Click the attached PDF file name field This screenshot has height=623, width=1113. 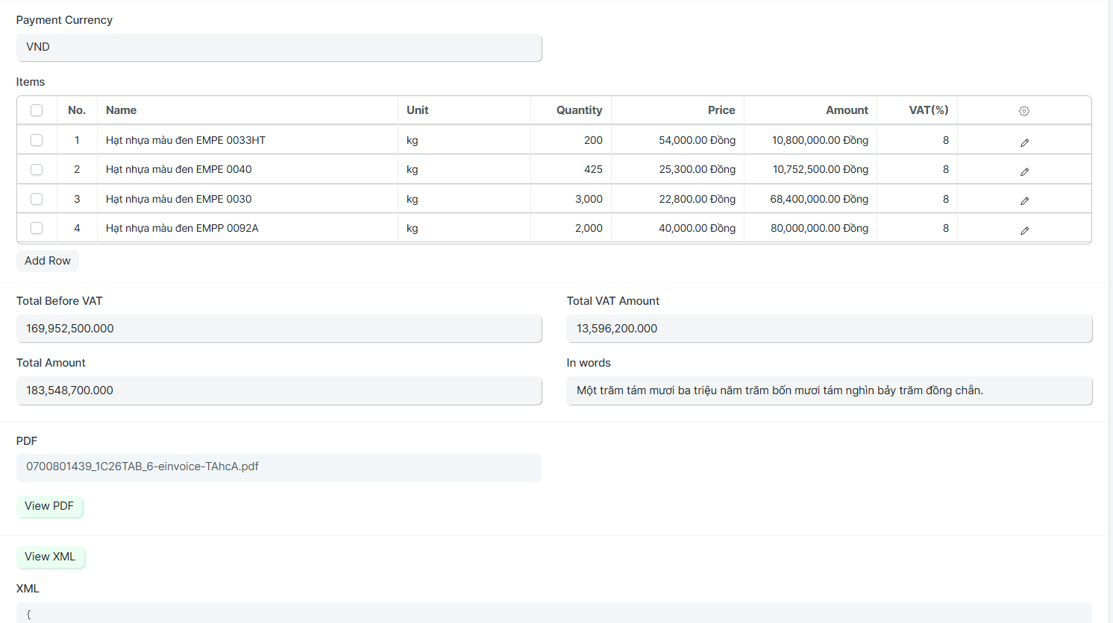pos(279,467)
